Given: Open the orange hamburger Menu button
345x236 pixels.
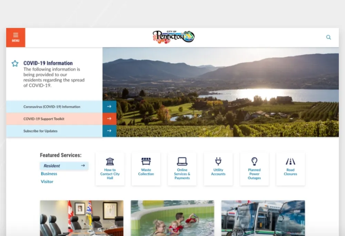Looking at the screenshot, I should click(16, 37).
